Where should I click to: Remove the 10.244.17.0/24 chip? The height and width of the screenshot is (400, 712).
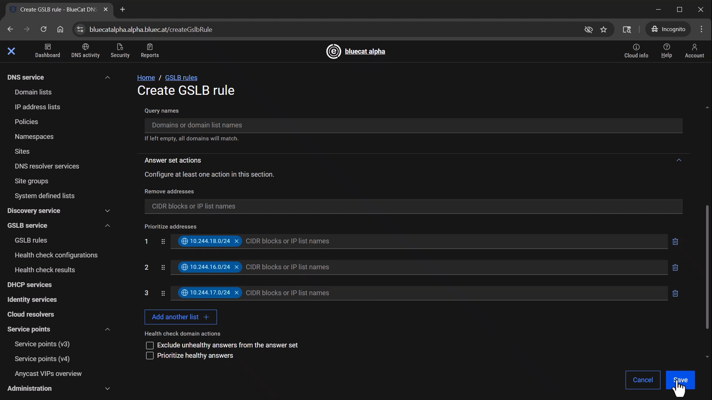pos(236,293)
